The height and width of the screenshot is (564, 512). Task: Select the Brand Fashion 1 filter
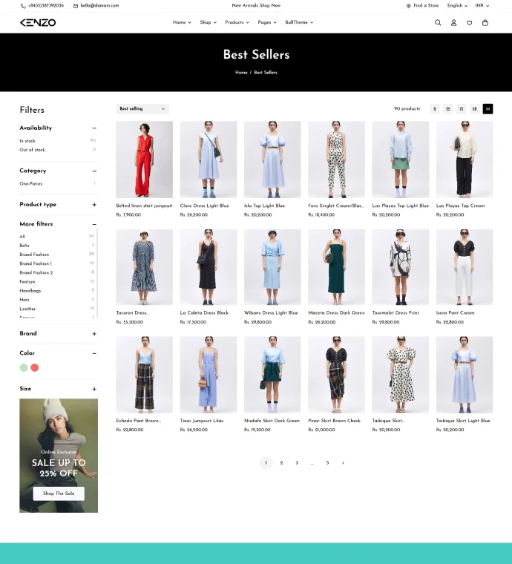point(36,263)
